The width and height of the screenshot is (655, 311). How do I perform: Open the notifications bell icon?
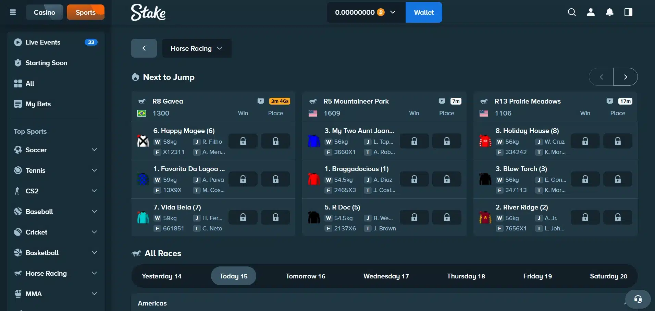click(x=609, y=12)
